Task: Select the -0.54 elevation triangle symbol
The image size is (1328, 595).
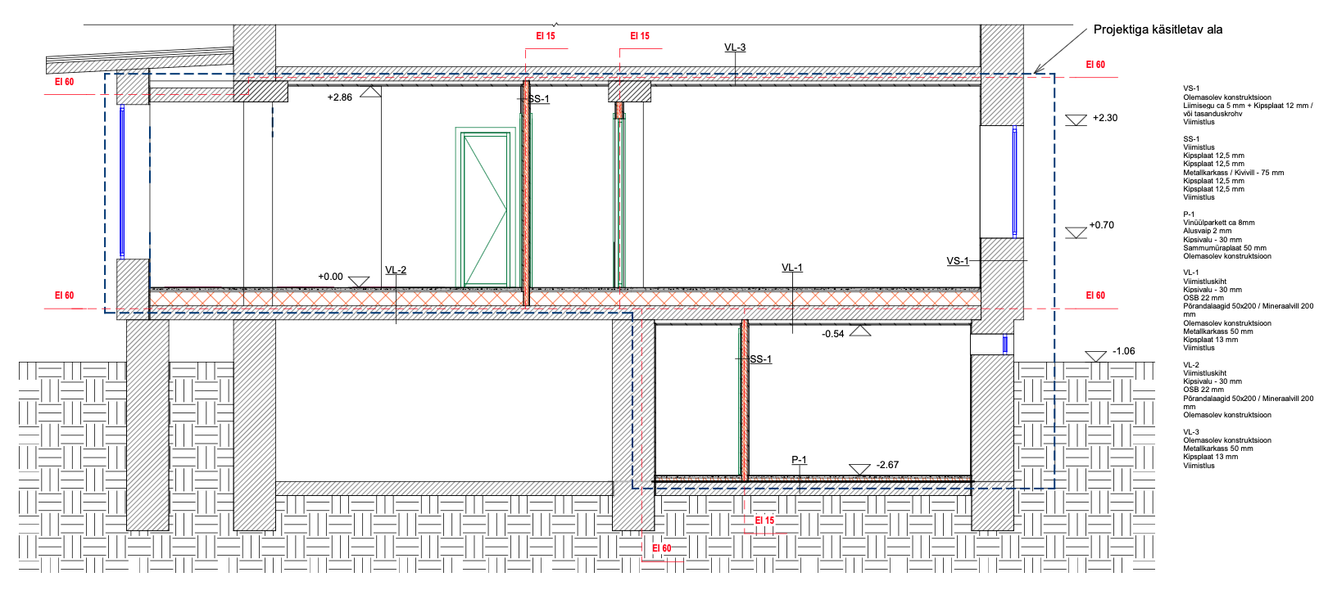Action: (x=859, y=331)
